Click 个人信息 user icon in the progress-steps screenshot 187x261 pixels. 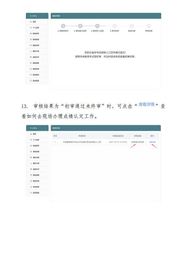click(x=31, y=27)
